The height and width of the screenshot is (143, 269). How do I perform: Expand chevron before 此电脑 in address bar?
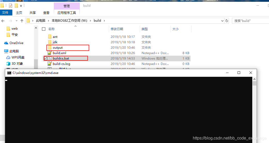tap(33, 21)
